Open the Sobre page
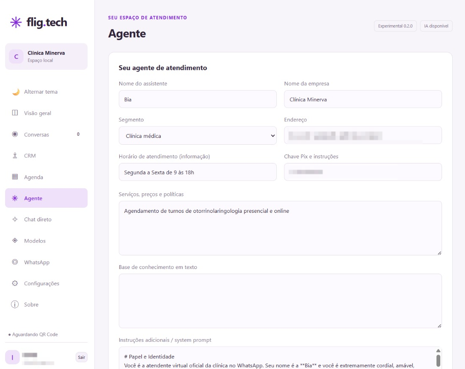The height and width of the screenshot is (369, 465). coord(46,304)
